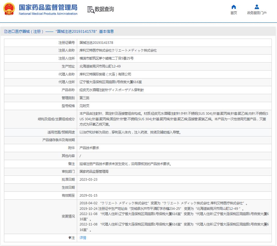277x246 pixels.
Task: Click the 其他内容 row label
Action: 68,156
